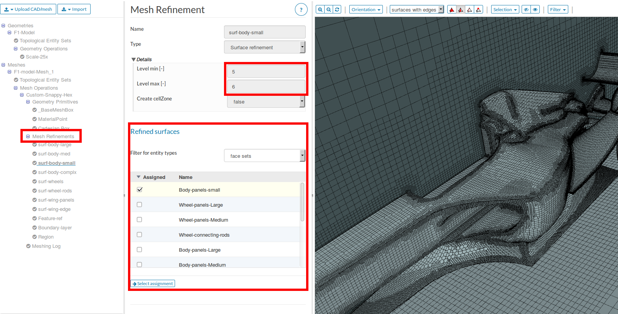Screen dimensions: 618x314
Task: Hide selected entities with crossed-eye icon
Action: pyautogui.click(x=526, y=10)
